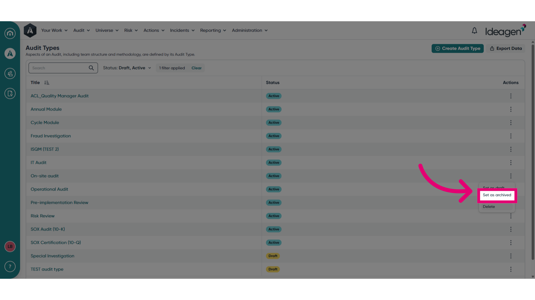Open the document settings icon in the sidebar
The image size is (535, 300).
tap(10, 94)
